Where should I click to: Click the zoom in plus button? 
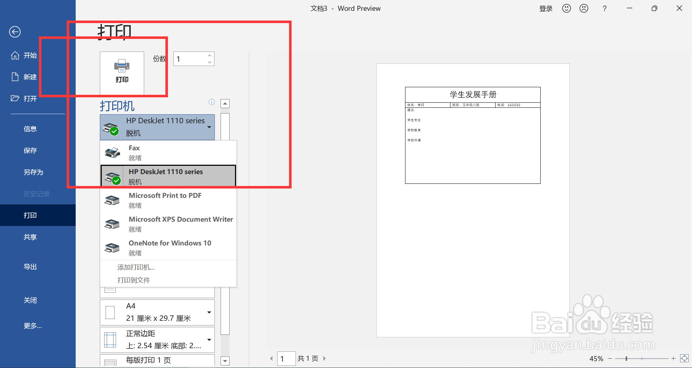point(673,359)
